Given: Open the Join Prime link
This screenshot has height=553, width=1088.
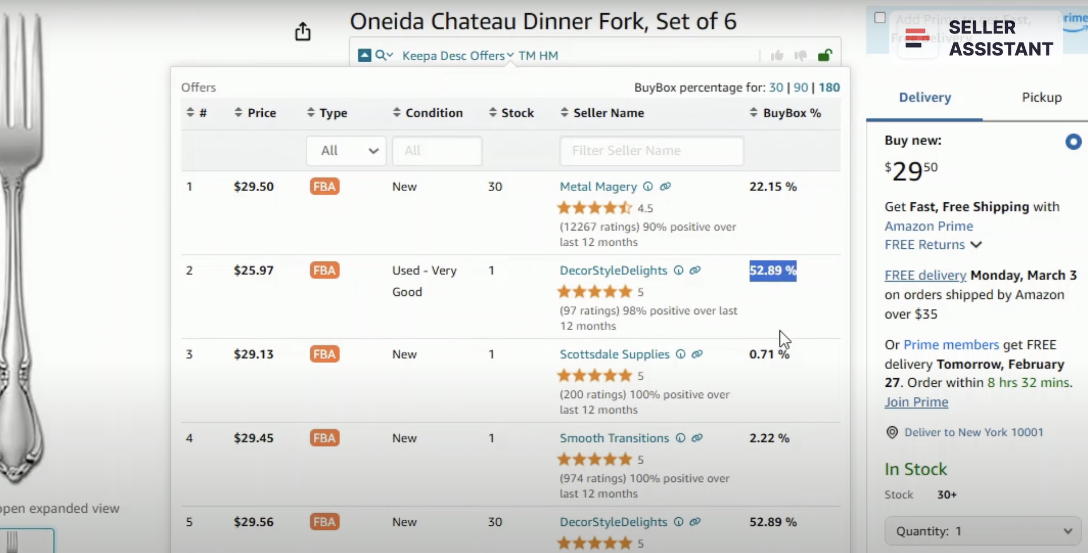Looking at the screenshot, I should [x=916, y=402].
